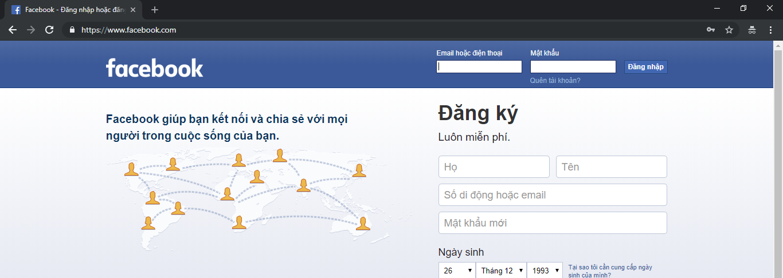Restore down the browser window
The image size is (783, 278).
click(743, 9)
